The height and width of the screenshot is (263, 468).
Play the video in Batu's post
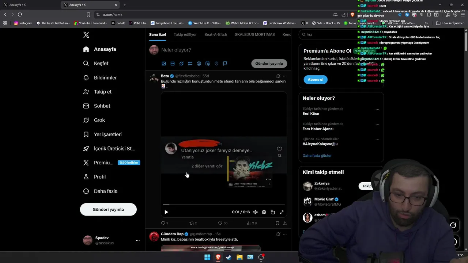pyautogui.click(x=166, y=212)
